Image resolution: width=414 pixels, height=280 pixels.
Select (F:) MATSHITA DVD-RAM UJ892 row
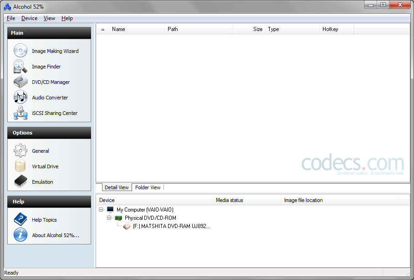tap(171, 226)
